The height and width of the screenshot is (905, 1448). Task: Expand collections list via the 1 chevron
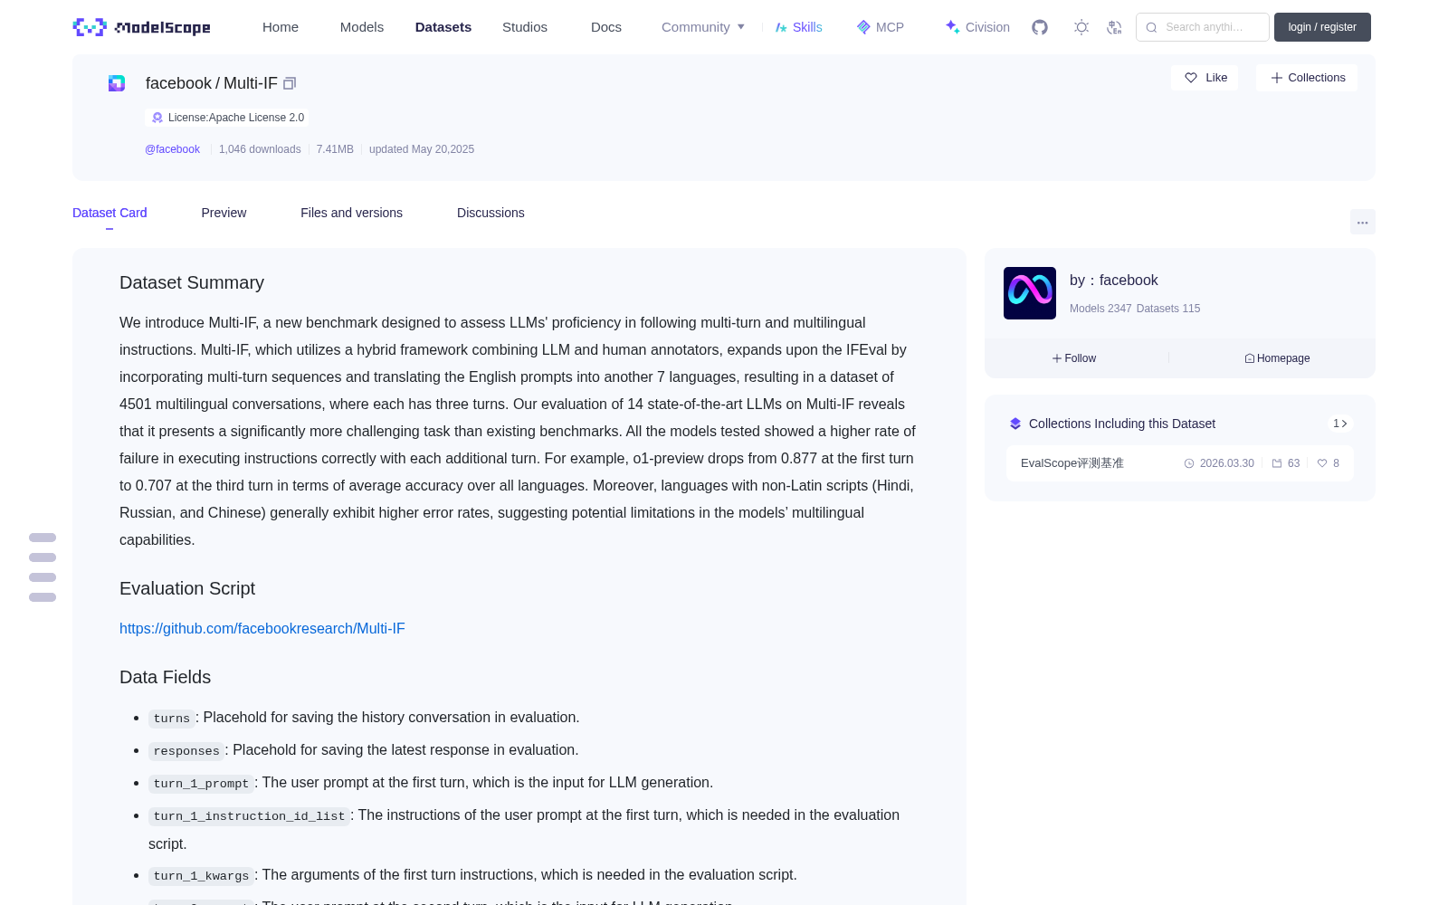(x=1340, y=424)
